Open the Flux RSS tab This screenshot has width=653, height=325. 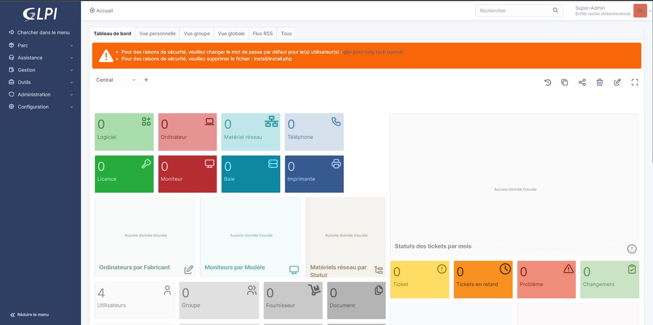point(262,34)
